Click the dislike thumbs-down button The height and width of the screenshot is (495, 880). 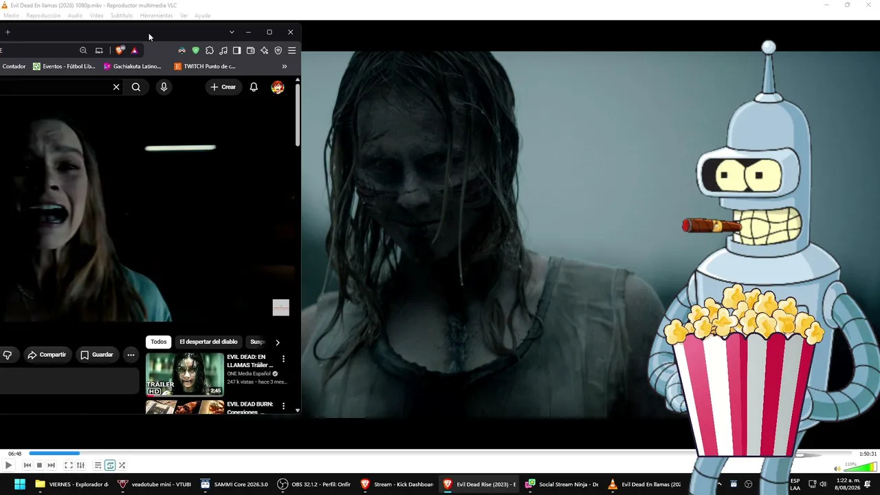(8, 355)
